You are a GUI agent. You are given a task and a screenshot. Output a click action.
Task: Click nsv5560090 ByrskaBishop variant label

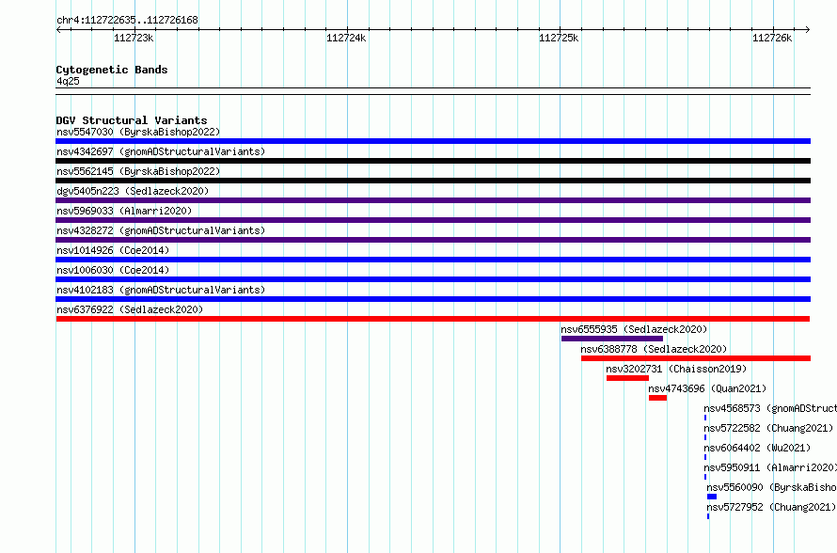(x=772, y=487)
